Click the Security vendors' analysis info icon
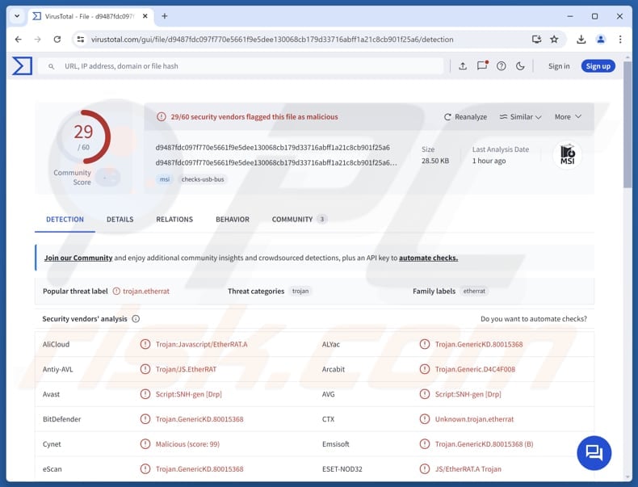This screenshot has width=638, height=487. (x=136, y=319)
